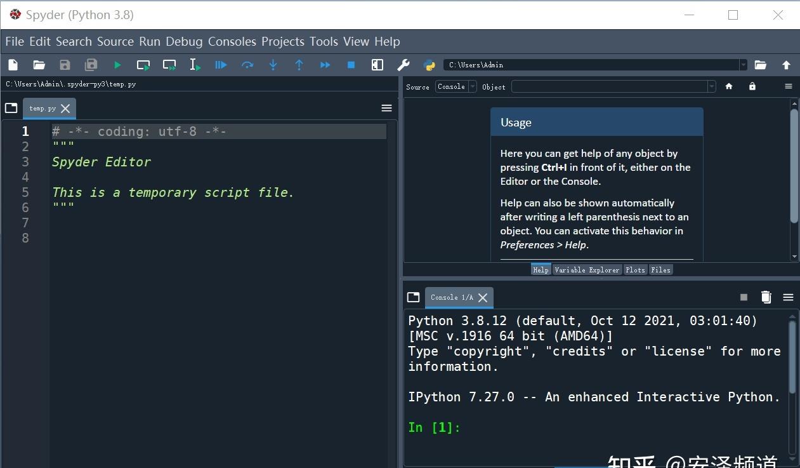Image resolution: width=800 pixels, height=468 pixels.
Task: Open the Consoles menu
Action: pos(232,41)
